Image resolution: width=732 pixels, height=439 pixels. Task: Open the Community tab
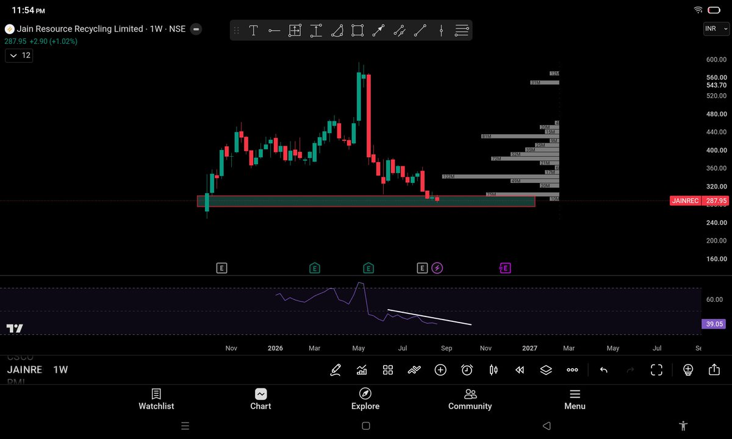coord(470,399)
